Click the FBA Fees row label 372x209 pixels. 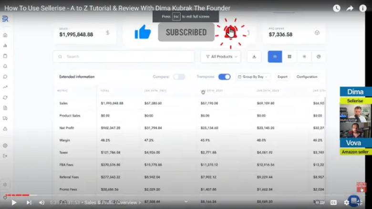(66, 165)
